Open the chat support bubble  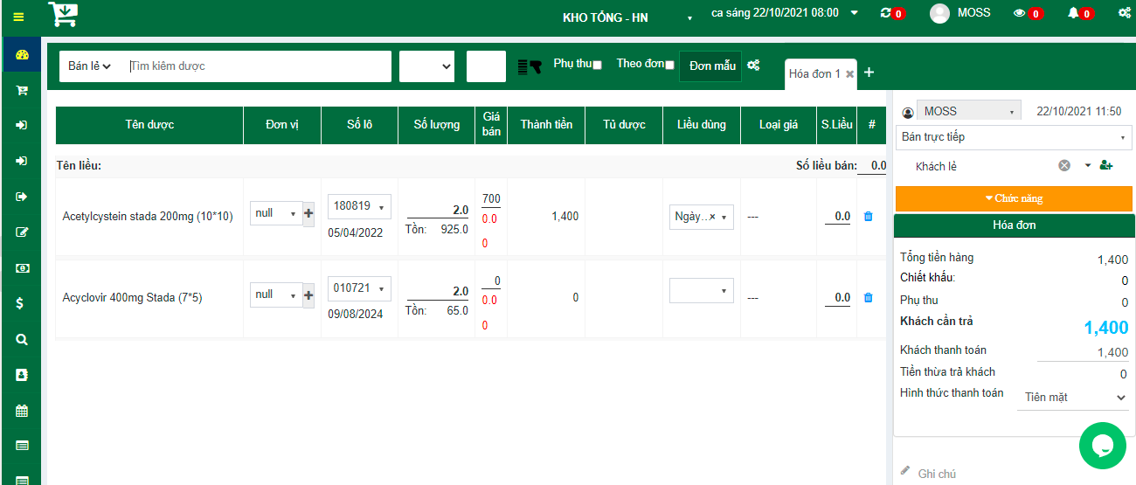pos(1102,445)
